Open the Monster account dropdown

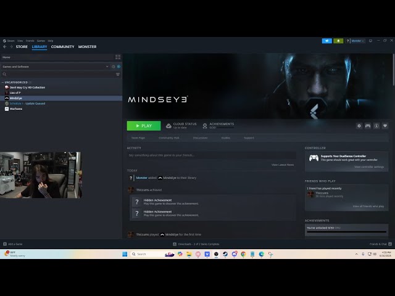357,41
